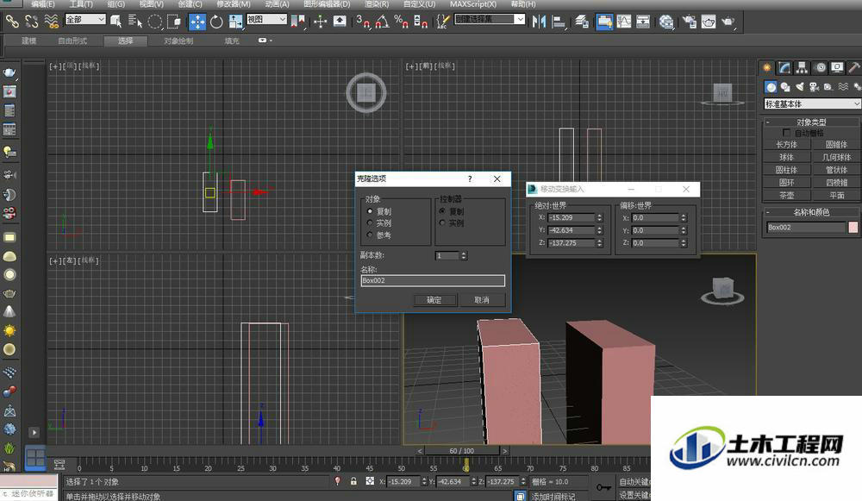This screenshot has height=501, width=862.
Task: Confirm clone with the 确定 button
Action: click(x=434, y=300)
